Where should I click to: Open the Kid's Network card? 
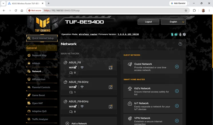click(153, 91)
